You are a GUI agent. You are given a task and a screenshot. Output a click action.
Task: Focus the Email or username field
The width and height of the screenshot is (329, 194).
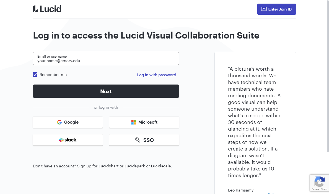(x=106, y=58)
